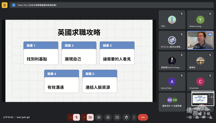Click the speaking indicator on Chun-Ta Li tile

(210, 35)
